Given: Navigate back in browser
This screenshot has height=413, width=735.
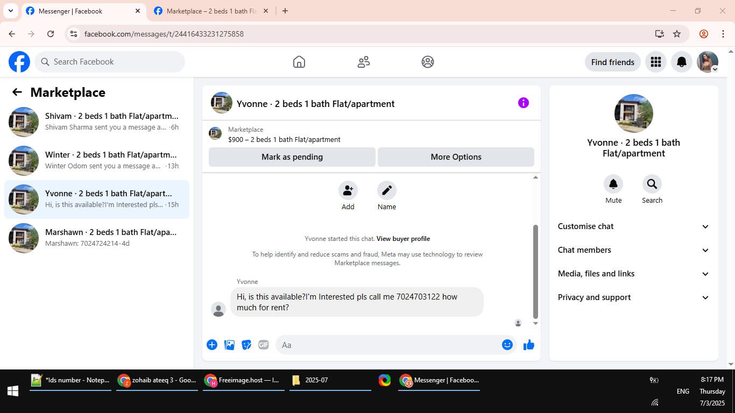Looking at the screenshot, I should pos(12,34).
